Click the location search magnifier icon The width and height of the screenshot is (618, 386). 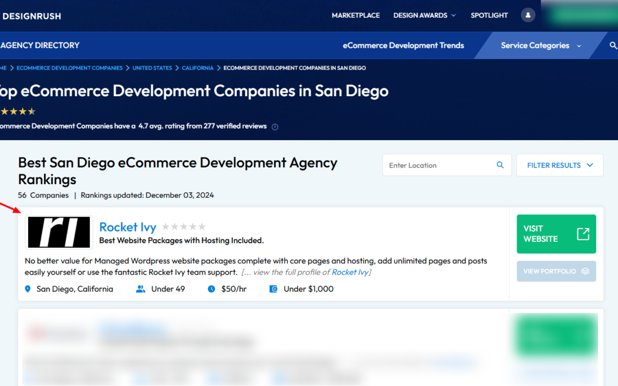click(x=500, y=165)
